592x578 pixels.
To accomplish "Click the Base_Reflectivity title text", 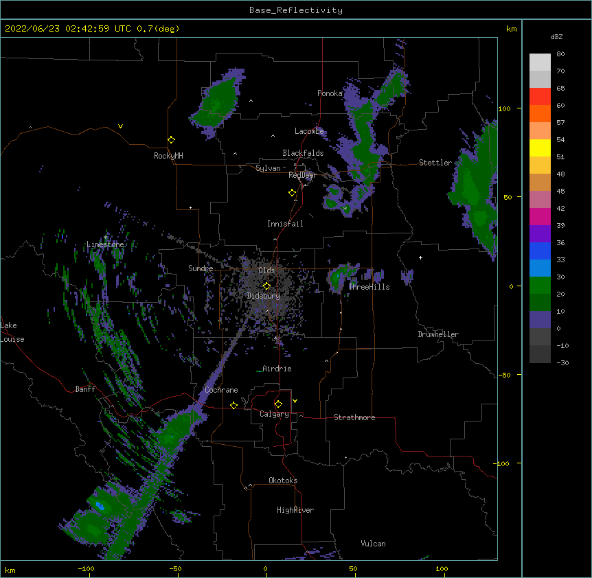I will (296, 10).
